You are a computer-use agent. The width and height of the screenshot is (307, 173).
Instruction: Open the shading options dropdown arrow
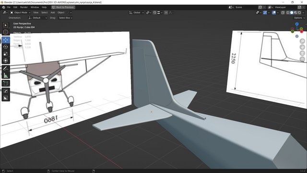tap(304, 12)
